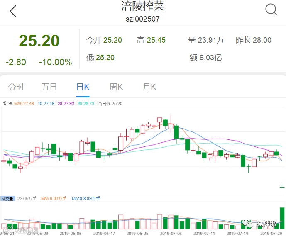
Task: Click the 今开 25.20 value
Action: coord(104,40)
